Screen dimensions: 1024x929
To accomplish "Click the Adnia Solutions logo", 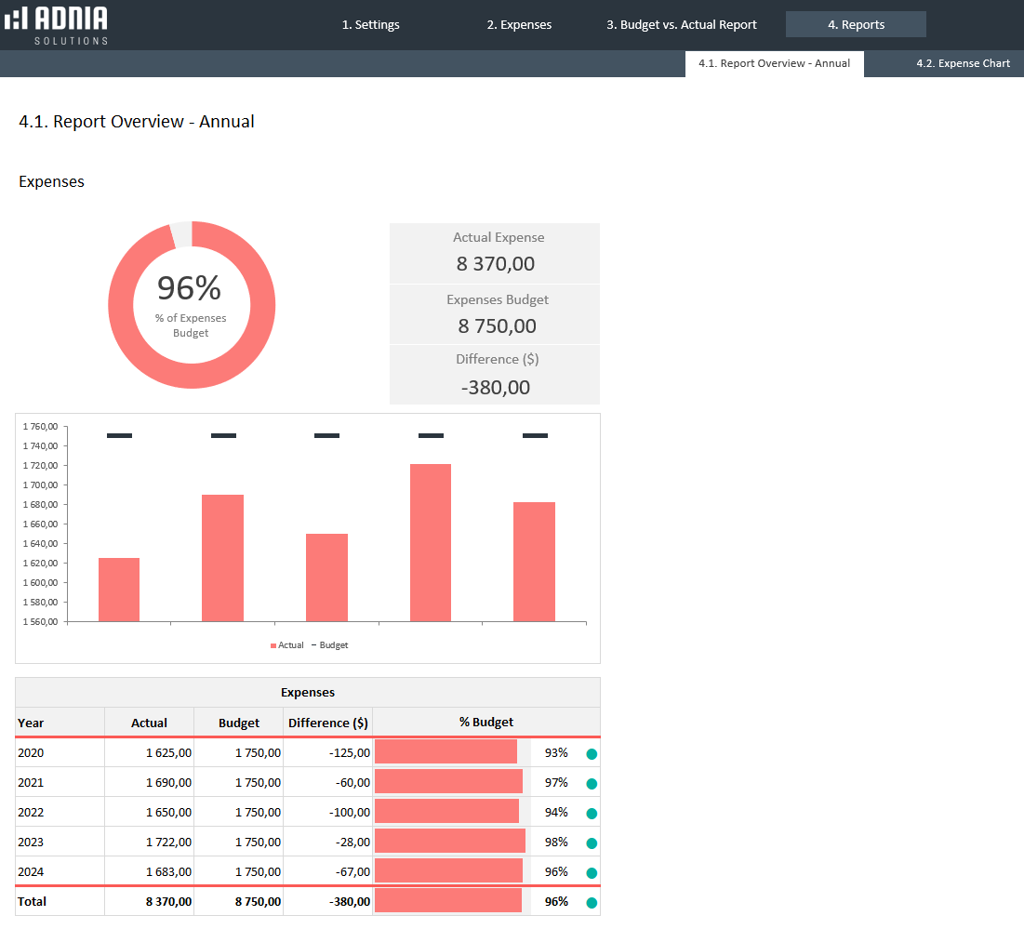I will click(x=57, y=24).
